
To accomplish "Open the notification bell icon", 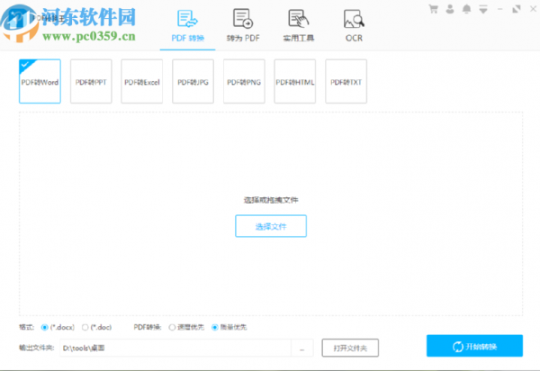I will pyautogui.click(x=466, y=9).
